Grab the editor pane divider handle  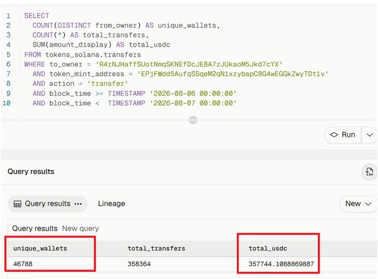pos(193,120)
